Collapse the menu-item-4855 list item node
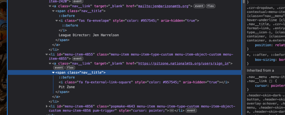The height and width of the screenshot is (115, 285). pos(47,54)
